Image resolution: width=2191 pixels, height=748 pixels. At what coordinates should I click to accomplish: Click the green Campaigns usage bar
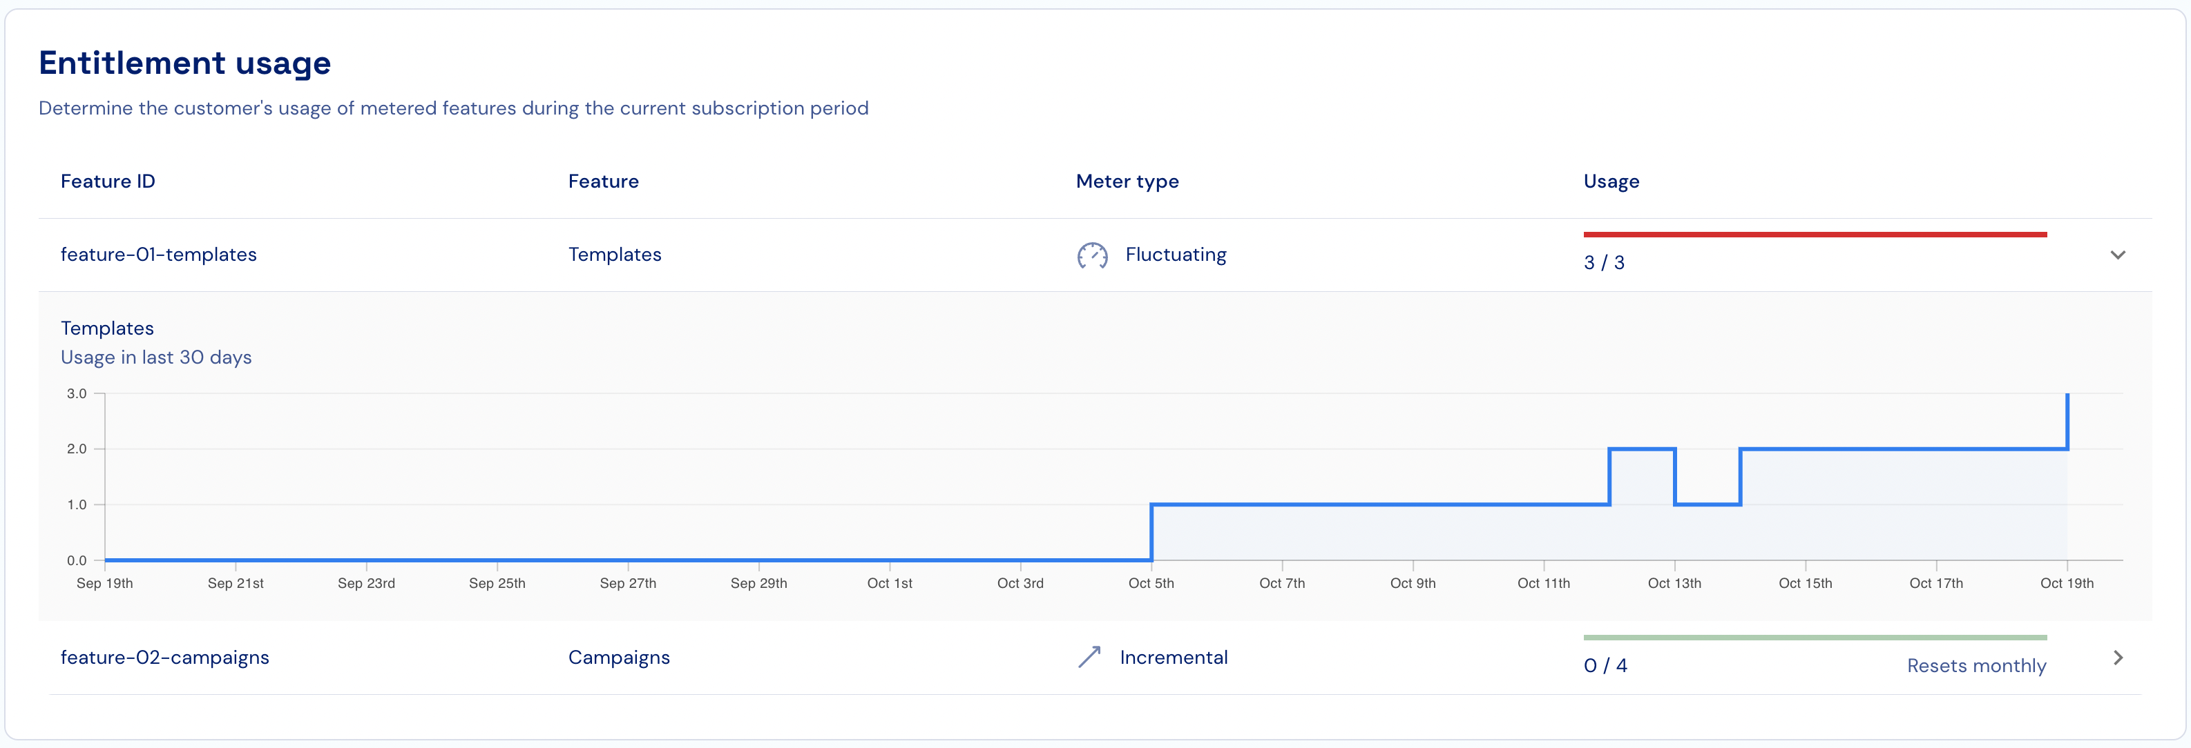(x=1815, y=638)
